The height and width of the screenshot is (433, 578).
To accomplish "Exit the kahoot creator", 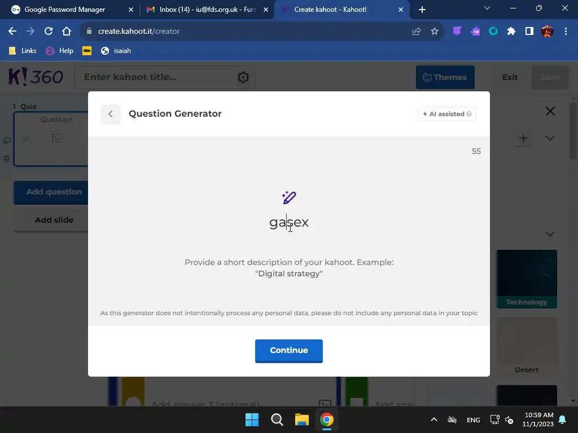I will [x=510, y=77].
